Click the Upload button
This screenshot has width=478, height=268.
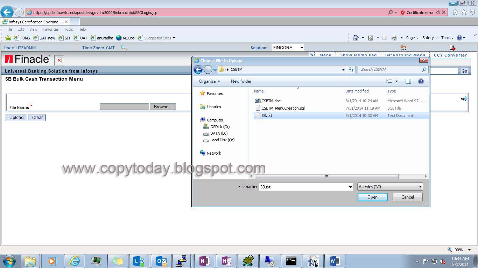pyautogui.click(x=16, y=118)
